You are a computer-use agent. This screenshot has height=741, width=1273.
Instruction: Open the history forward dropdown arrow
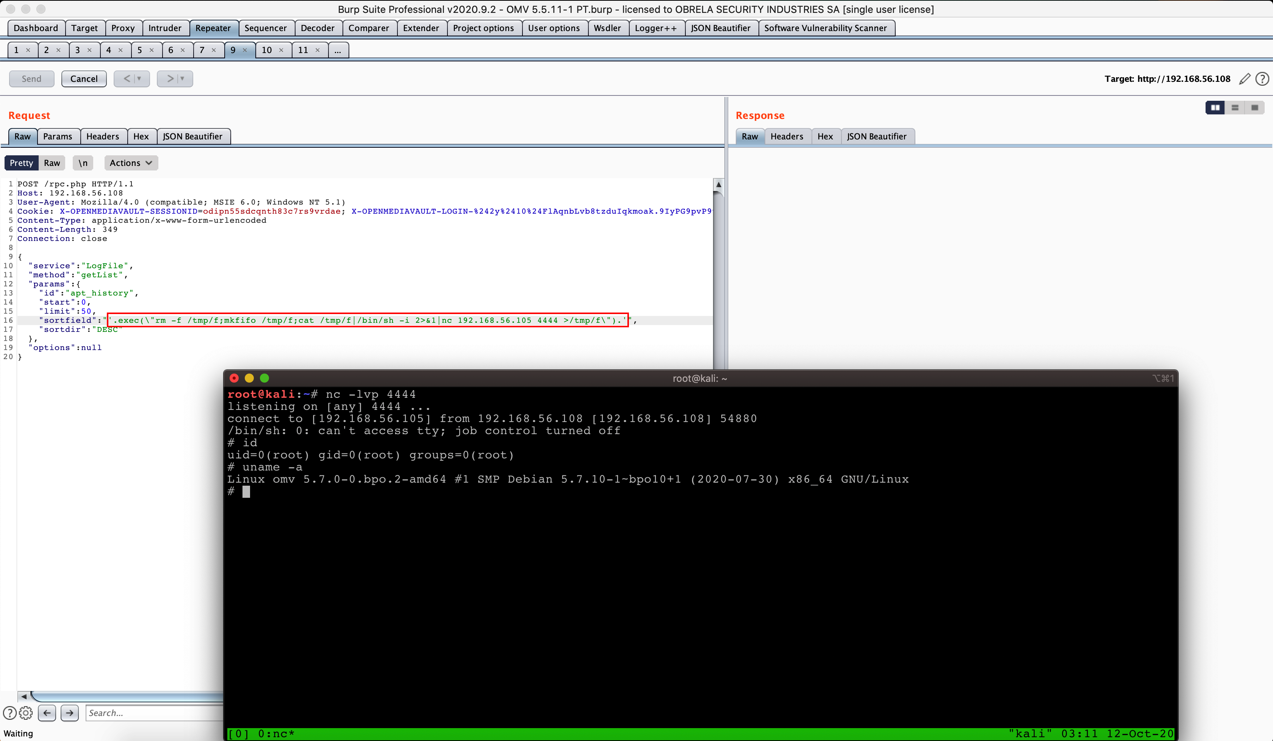click(182, 79)
